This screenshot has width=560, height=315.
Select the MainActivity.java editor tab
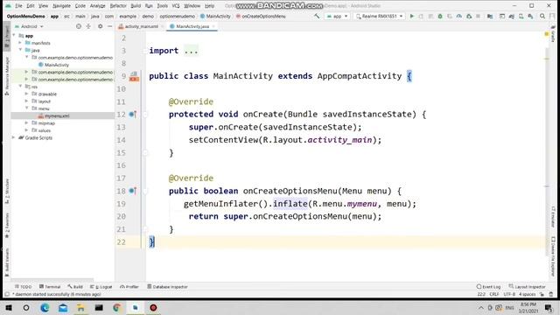(x=192, y=26)
